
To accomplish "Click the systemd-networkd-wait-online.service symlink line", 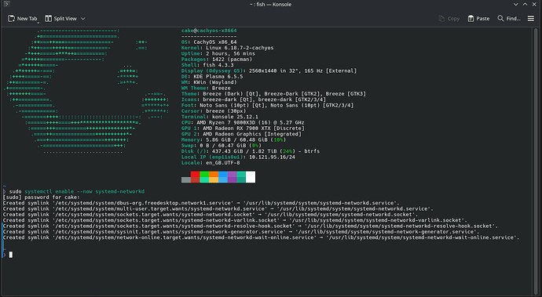I will point(262,237).
